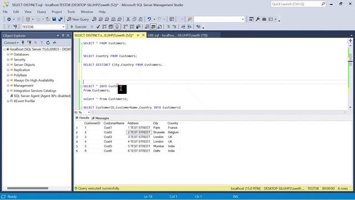Click the Open File icon
Screen dimensions: 355x200
[48, 19]
